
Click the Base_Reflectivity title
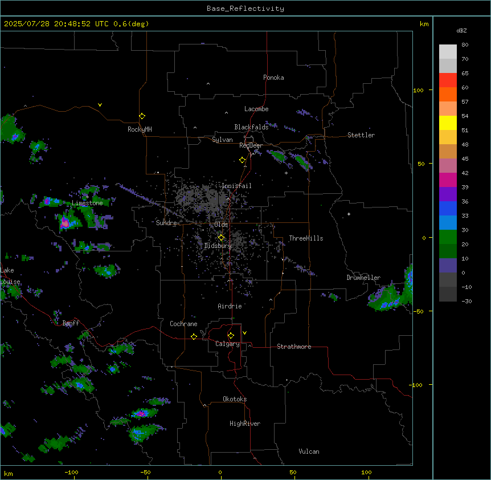245,9
